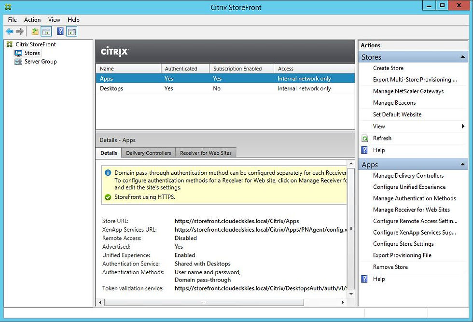This screenshot has width=473, height=322.
Task: Click the horizontal scroll right arrow
Action: click(x=342, y=302)
